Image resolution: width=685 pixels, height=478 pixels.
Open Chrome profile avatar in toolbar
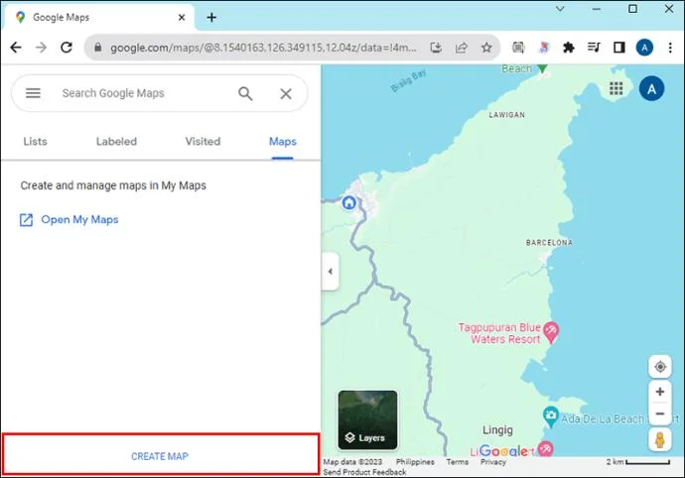(644, 48)
